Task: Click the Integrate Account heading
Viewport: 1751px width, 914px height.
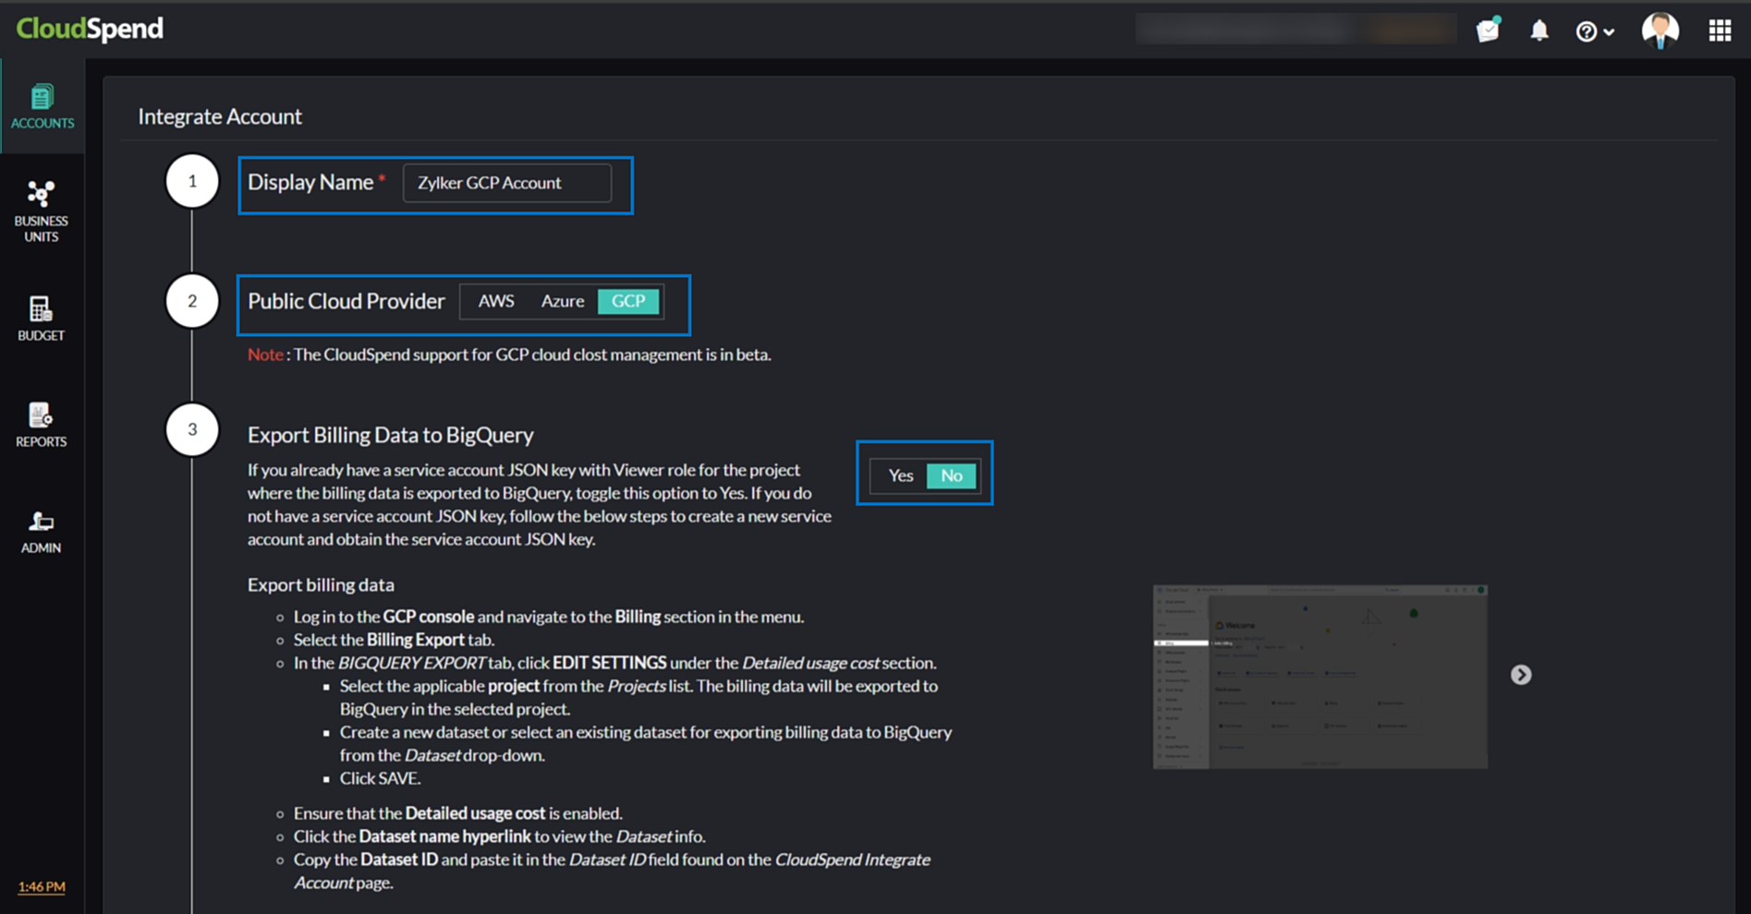Action: pos(220,116)
